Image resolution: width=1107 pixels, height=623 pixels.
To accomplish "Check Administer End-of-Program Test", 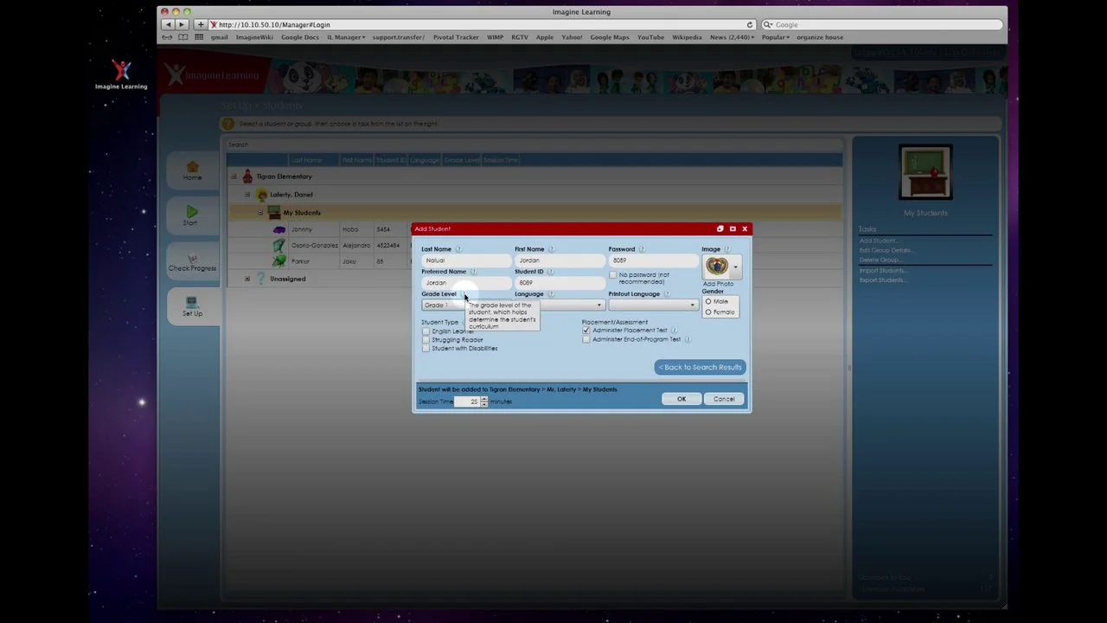I will tap(586, 339).
